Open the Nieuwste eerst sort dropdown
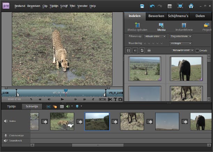213x152 pixels. [x=182, y=50]
